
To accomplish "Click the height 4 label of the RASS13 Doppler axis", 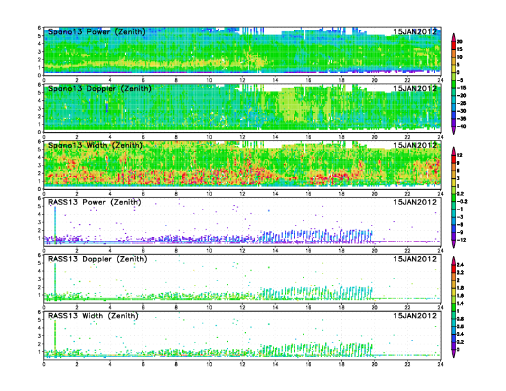I will [40, 271].
